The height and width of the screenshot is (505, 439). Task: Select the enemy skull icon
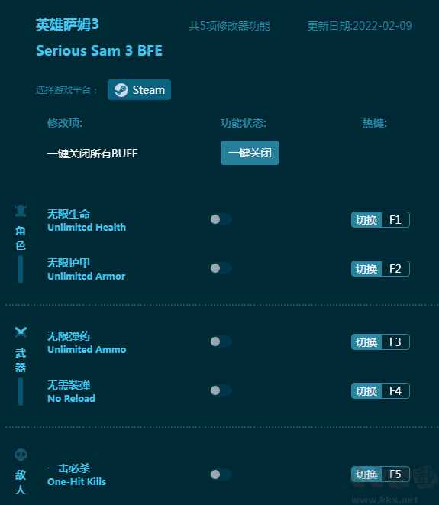(x=21, y=455)
